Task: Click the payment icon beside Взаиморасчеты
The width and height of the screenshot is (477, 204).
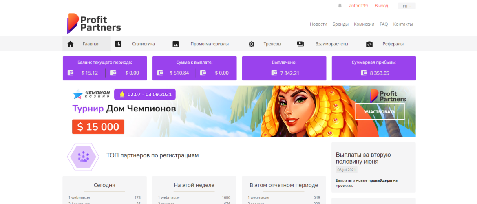Action: (x=300, y=44)
